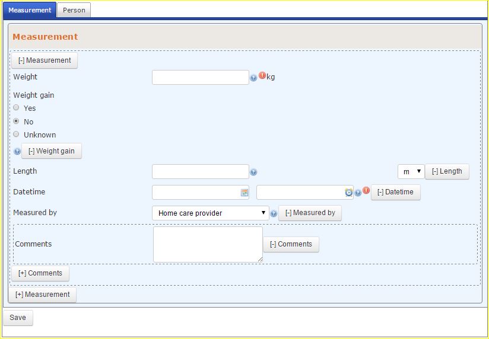Select Unknown for Weight gain
This screenshot has height=339, width=489.
(16, 135)
